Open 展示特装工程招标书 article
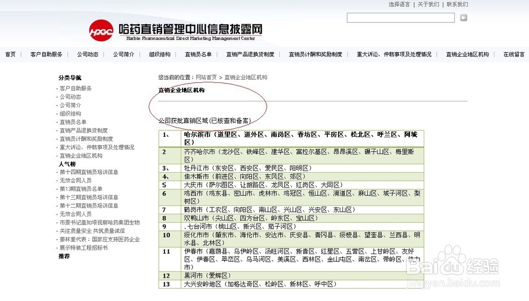The image size is (529, 301). pyautogui.click(x=84, y=248)
